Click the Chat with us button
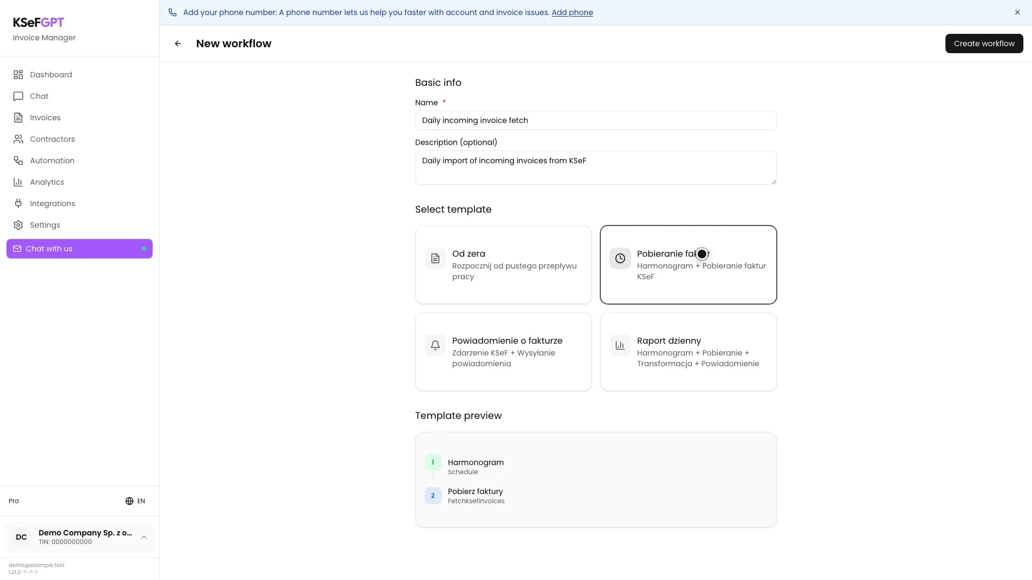This screenshot has width=1032, height=580. (80, 249)
